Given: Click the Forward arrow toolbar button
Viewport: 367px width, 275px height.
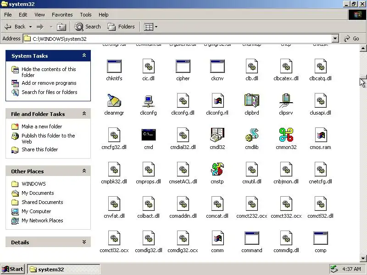Looking at the screenshot, I should [40, 27].
